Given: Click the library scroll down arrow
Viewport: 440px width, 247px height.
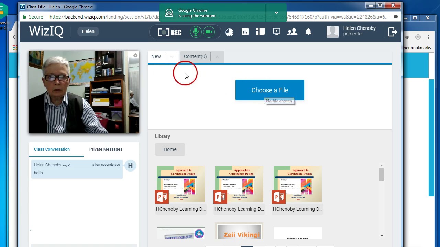Looking at the screenshot, I should coord(382,236).
